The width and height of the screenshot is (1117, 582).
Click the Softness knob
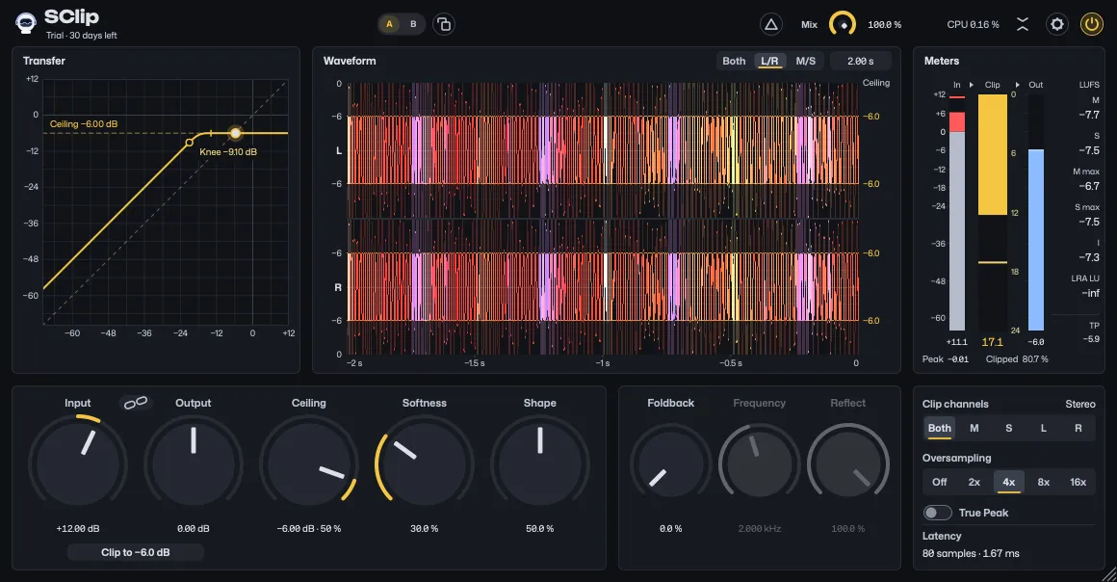(x=425, y=464)
